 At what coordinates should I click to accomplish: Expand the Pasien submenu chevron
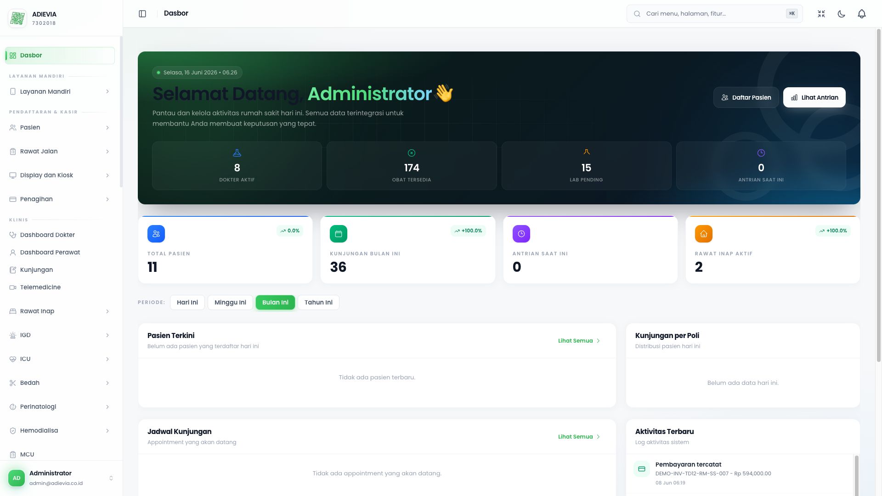[x=107, y=128]
